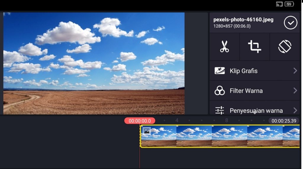Screen dimensions: 303x169
Task: Tap the battery indicator showing 59
Action: click(289, 4)
